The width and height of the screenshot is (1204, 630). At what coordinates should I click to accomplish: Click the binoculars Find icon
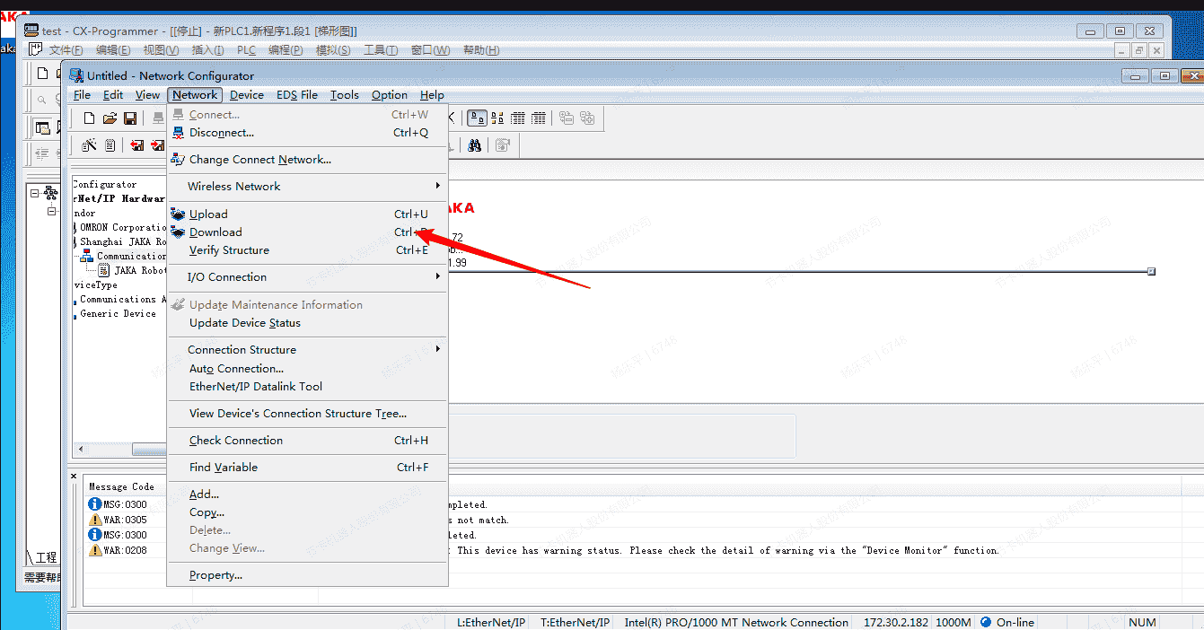coord(475,145)
